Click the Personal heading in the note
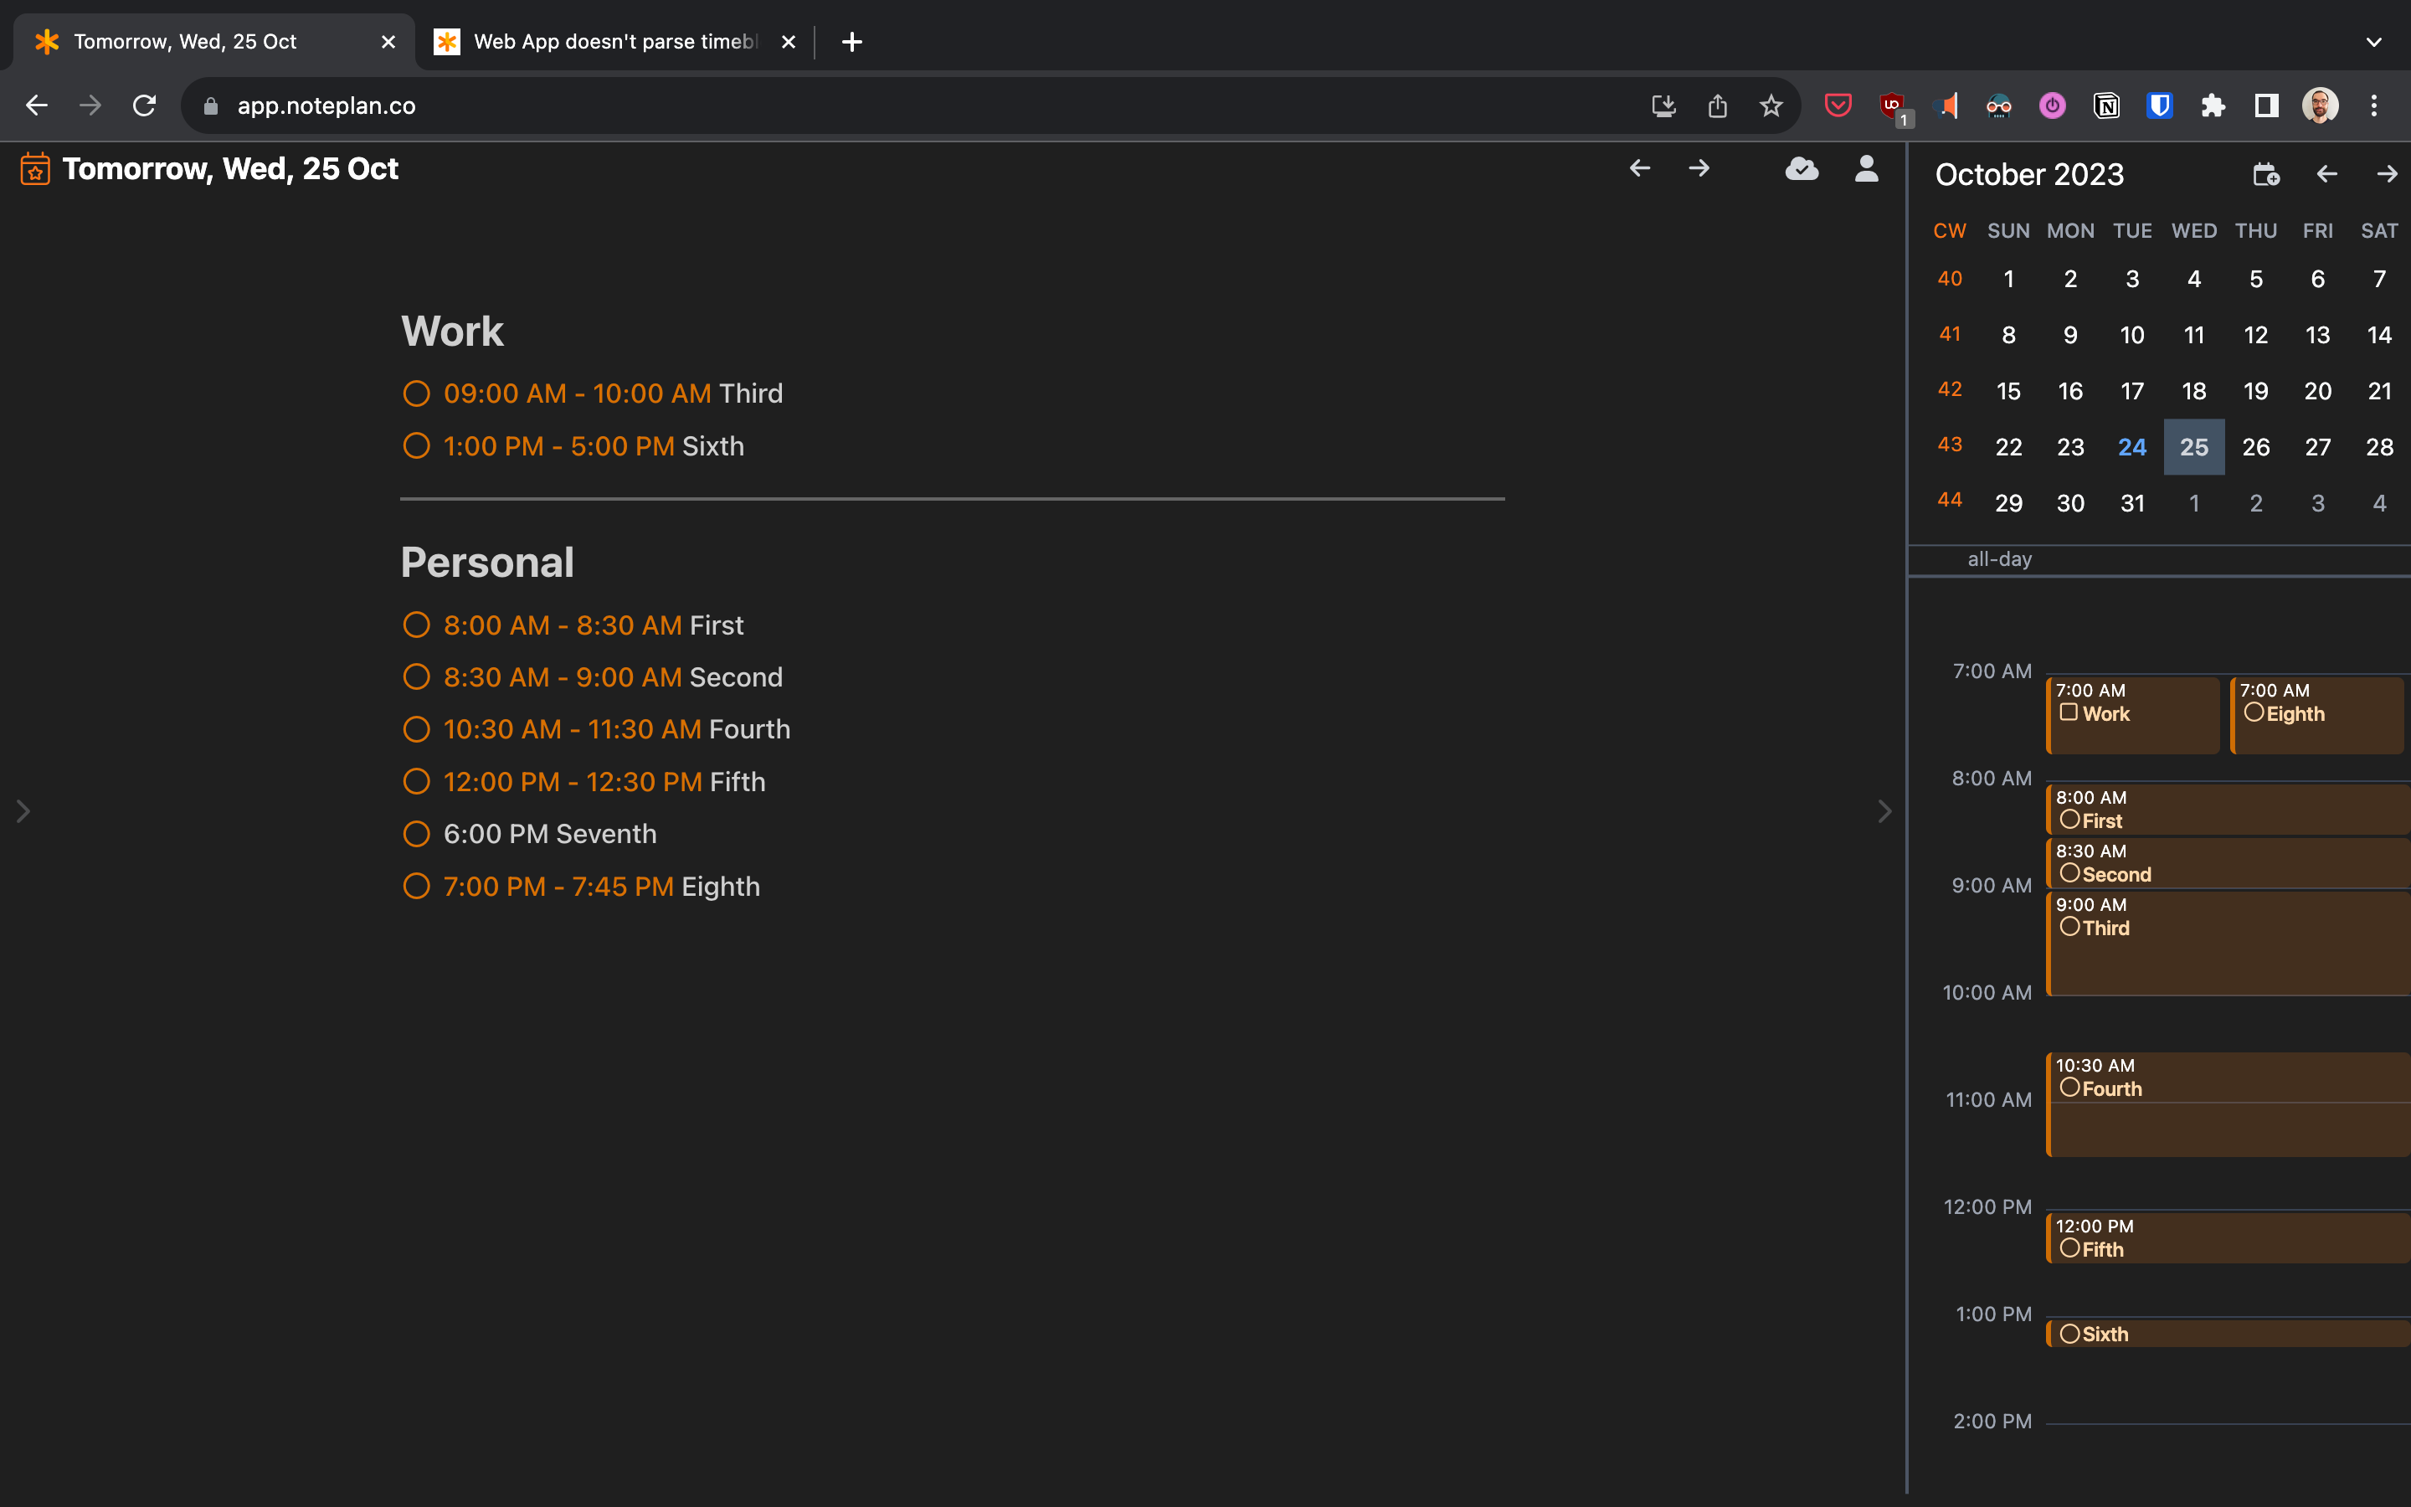The height and width of the screenshot is (1507, 2411). pos(487,563)
